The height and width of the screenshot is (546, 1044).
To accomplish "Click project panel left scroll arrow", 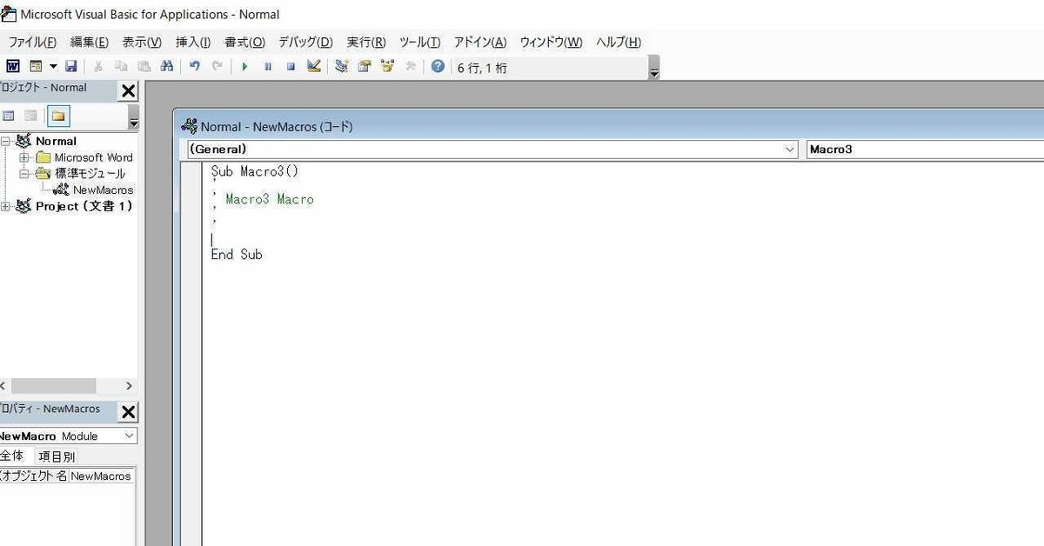I will [x=3, y=386].
